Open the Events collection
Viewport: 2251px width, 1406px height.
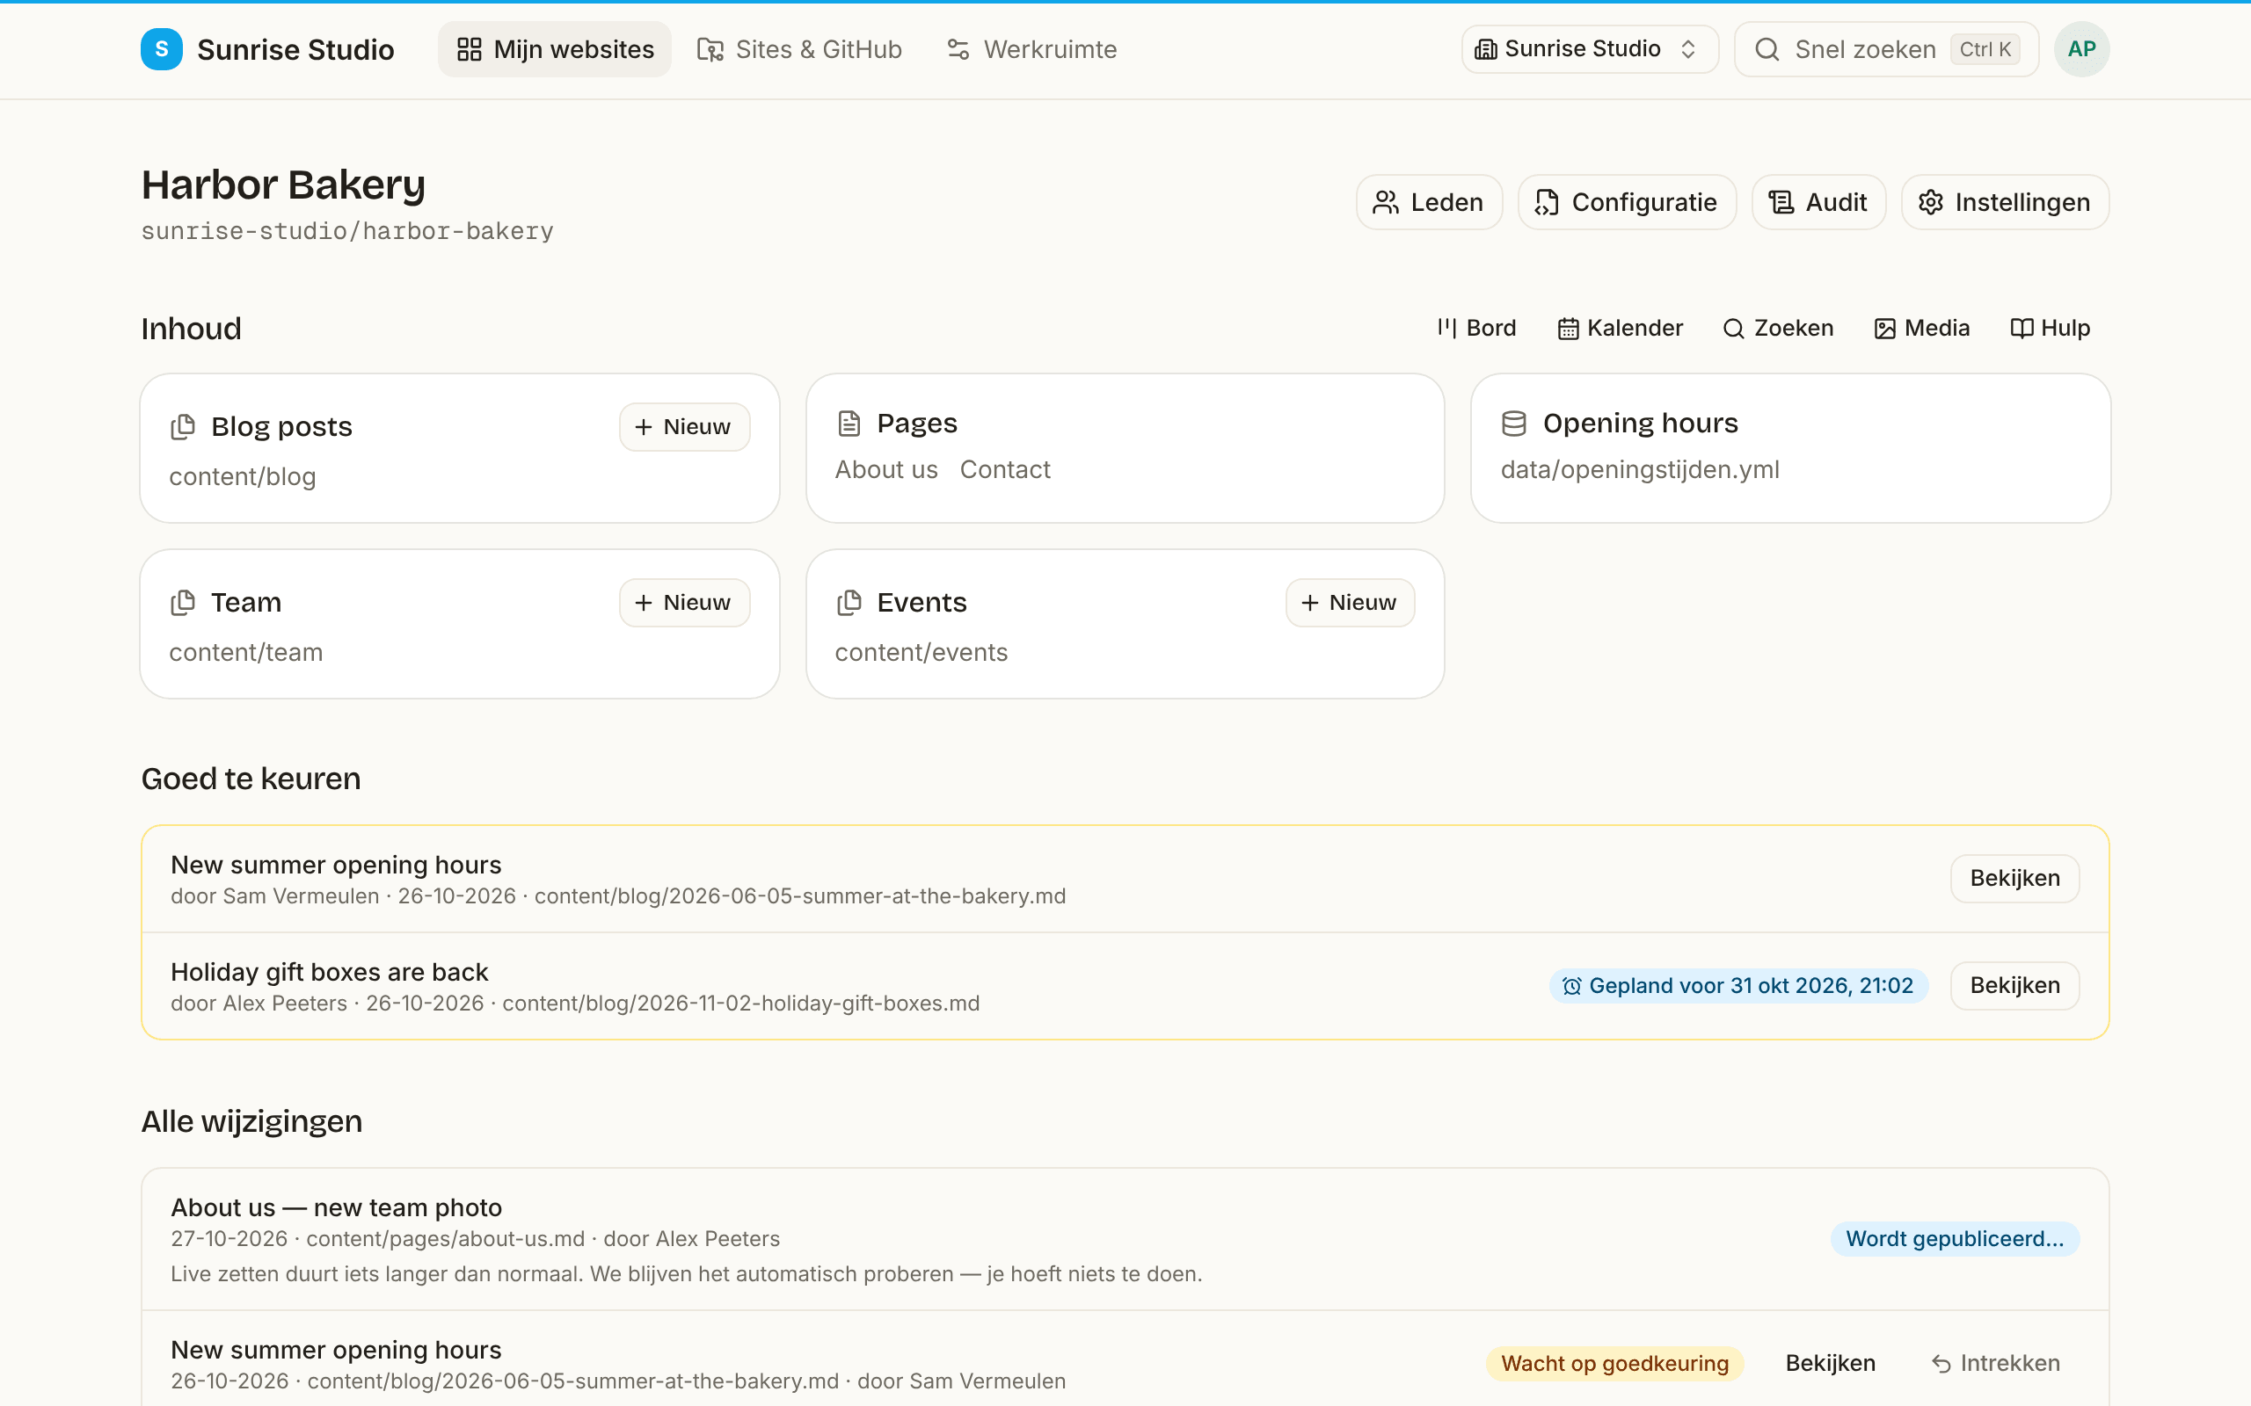tap(1125, 624)
